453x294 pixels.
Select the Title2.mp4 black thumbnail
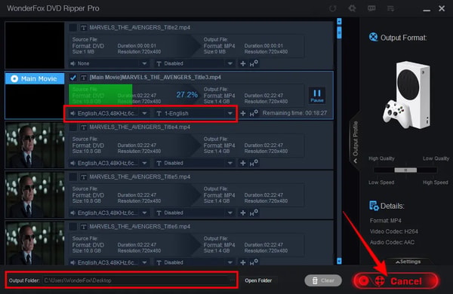pos(35,45)
